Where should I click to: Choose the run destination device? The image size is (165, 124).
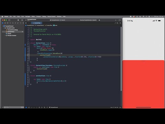(63, 20)
